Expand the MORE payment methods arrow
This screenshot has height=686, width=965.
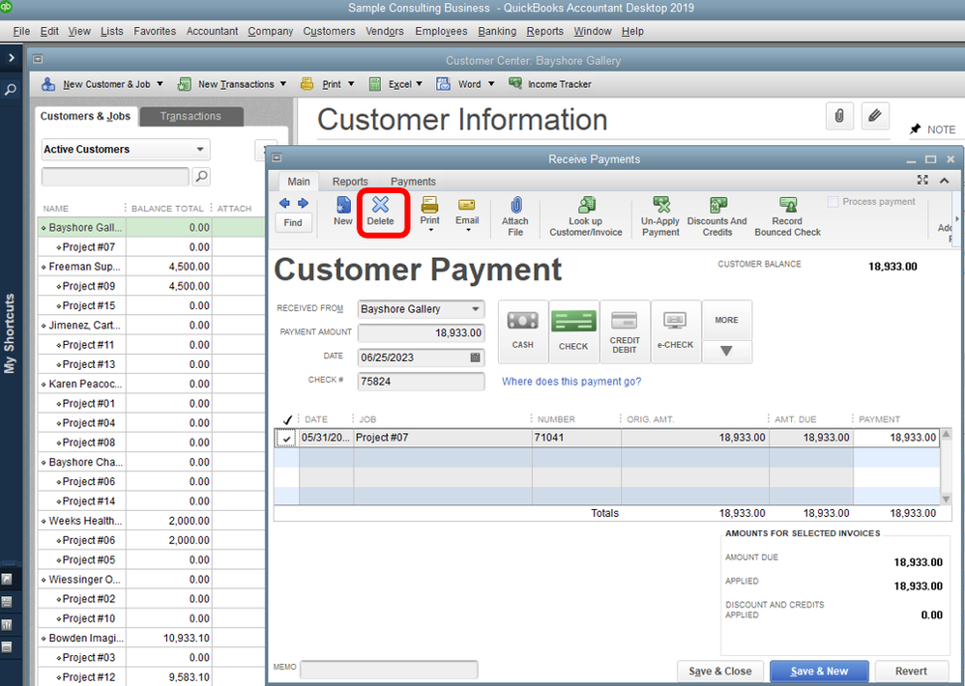726,352
